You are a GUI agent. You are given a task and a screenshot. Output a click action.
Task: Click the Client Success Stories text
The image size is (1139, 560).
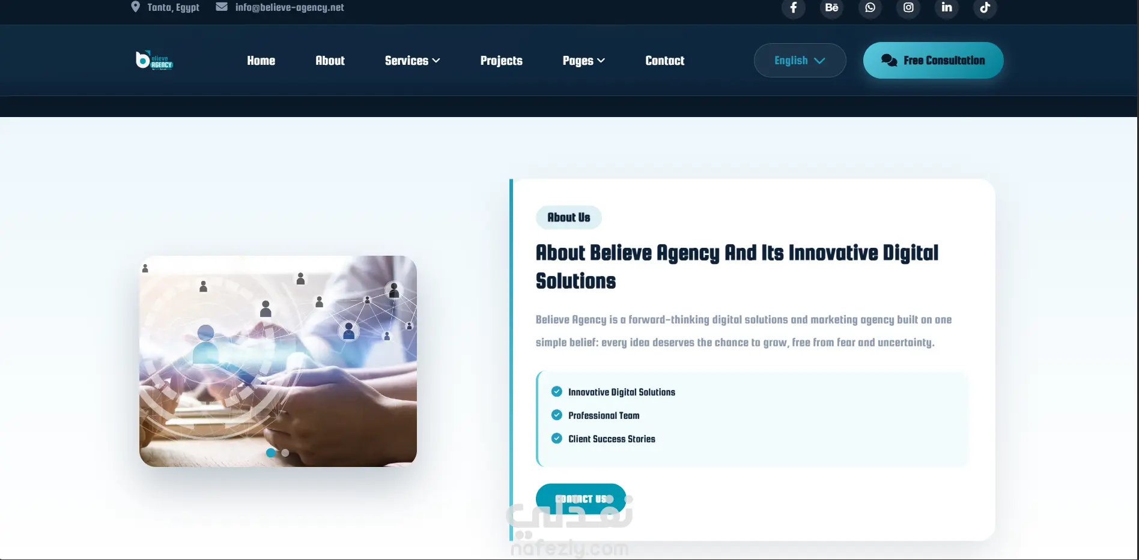[x=612, y=439]
